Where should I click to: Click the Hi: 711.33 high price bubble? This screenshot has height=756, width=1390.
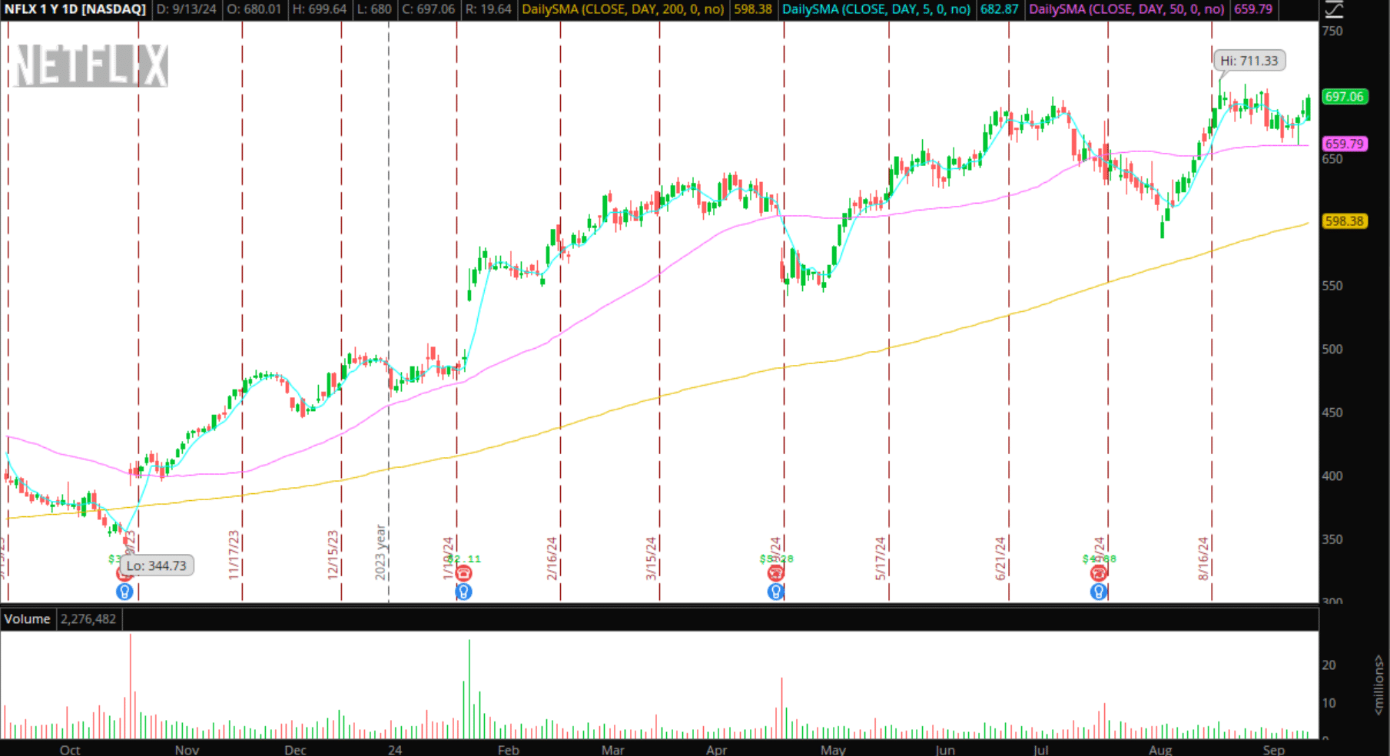click(1249, 61)
